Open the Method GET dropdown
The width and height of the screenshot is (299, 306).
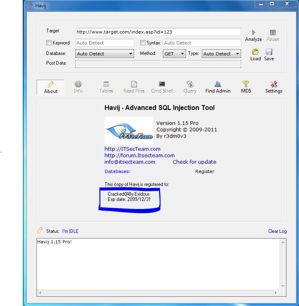(x=174, y=54)
